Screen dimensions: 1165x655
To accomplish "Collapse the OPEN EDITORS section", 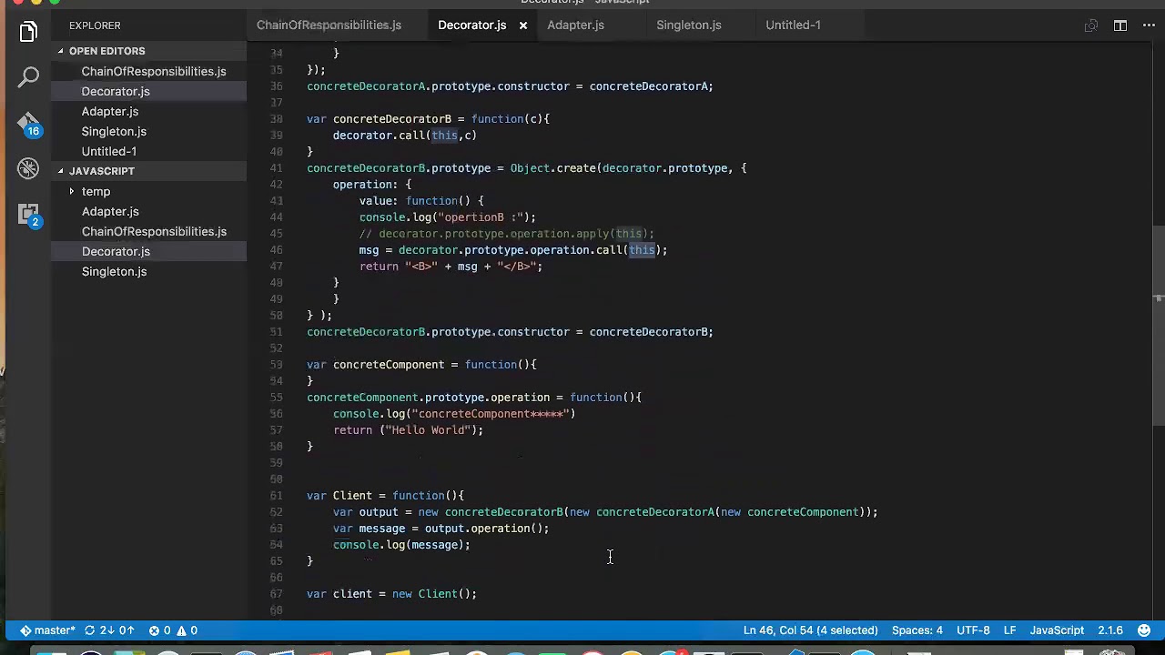I will [x=106, y=51].
